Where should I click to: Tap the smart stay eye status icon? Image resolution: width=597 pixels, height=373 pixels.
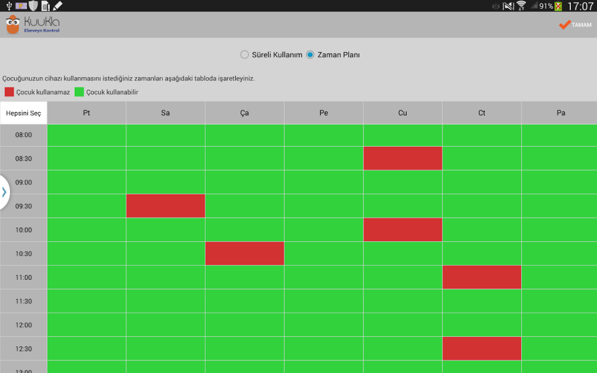[x=496, y=6]
